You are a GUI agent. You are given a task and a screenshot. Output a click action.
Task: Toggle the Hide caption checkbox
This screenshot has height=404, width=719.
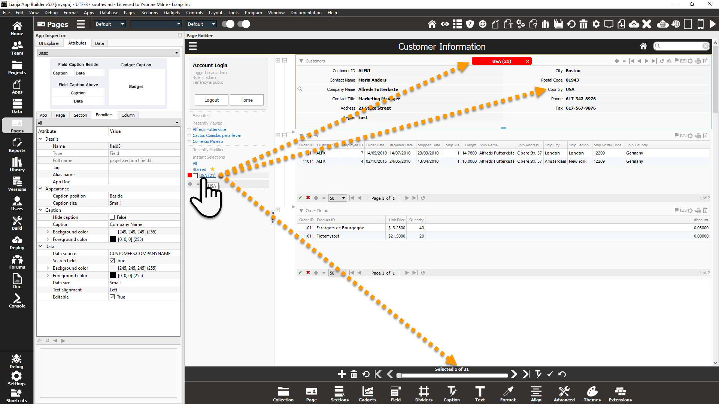pyautogui.click(x=112, y=217)
